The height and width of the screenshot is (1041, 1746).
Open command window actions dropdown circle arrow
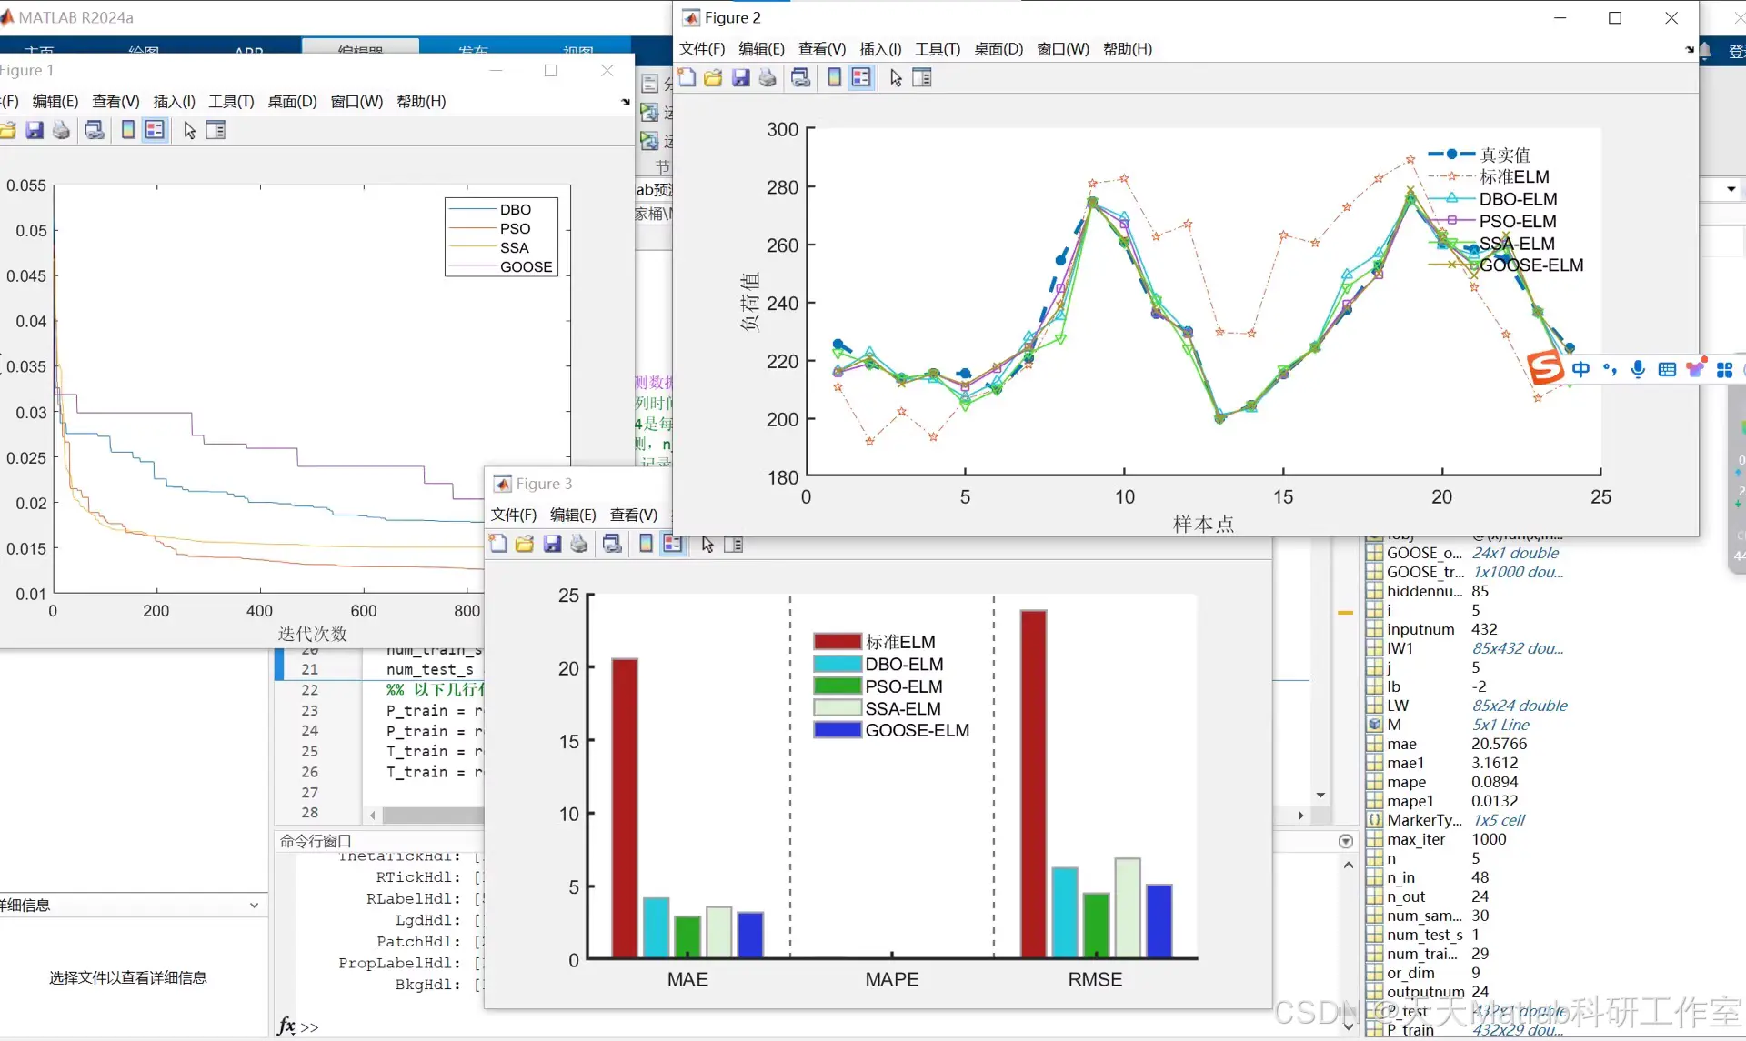[x=1346, y=842]
